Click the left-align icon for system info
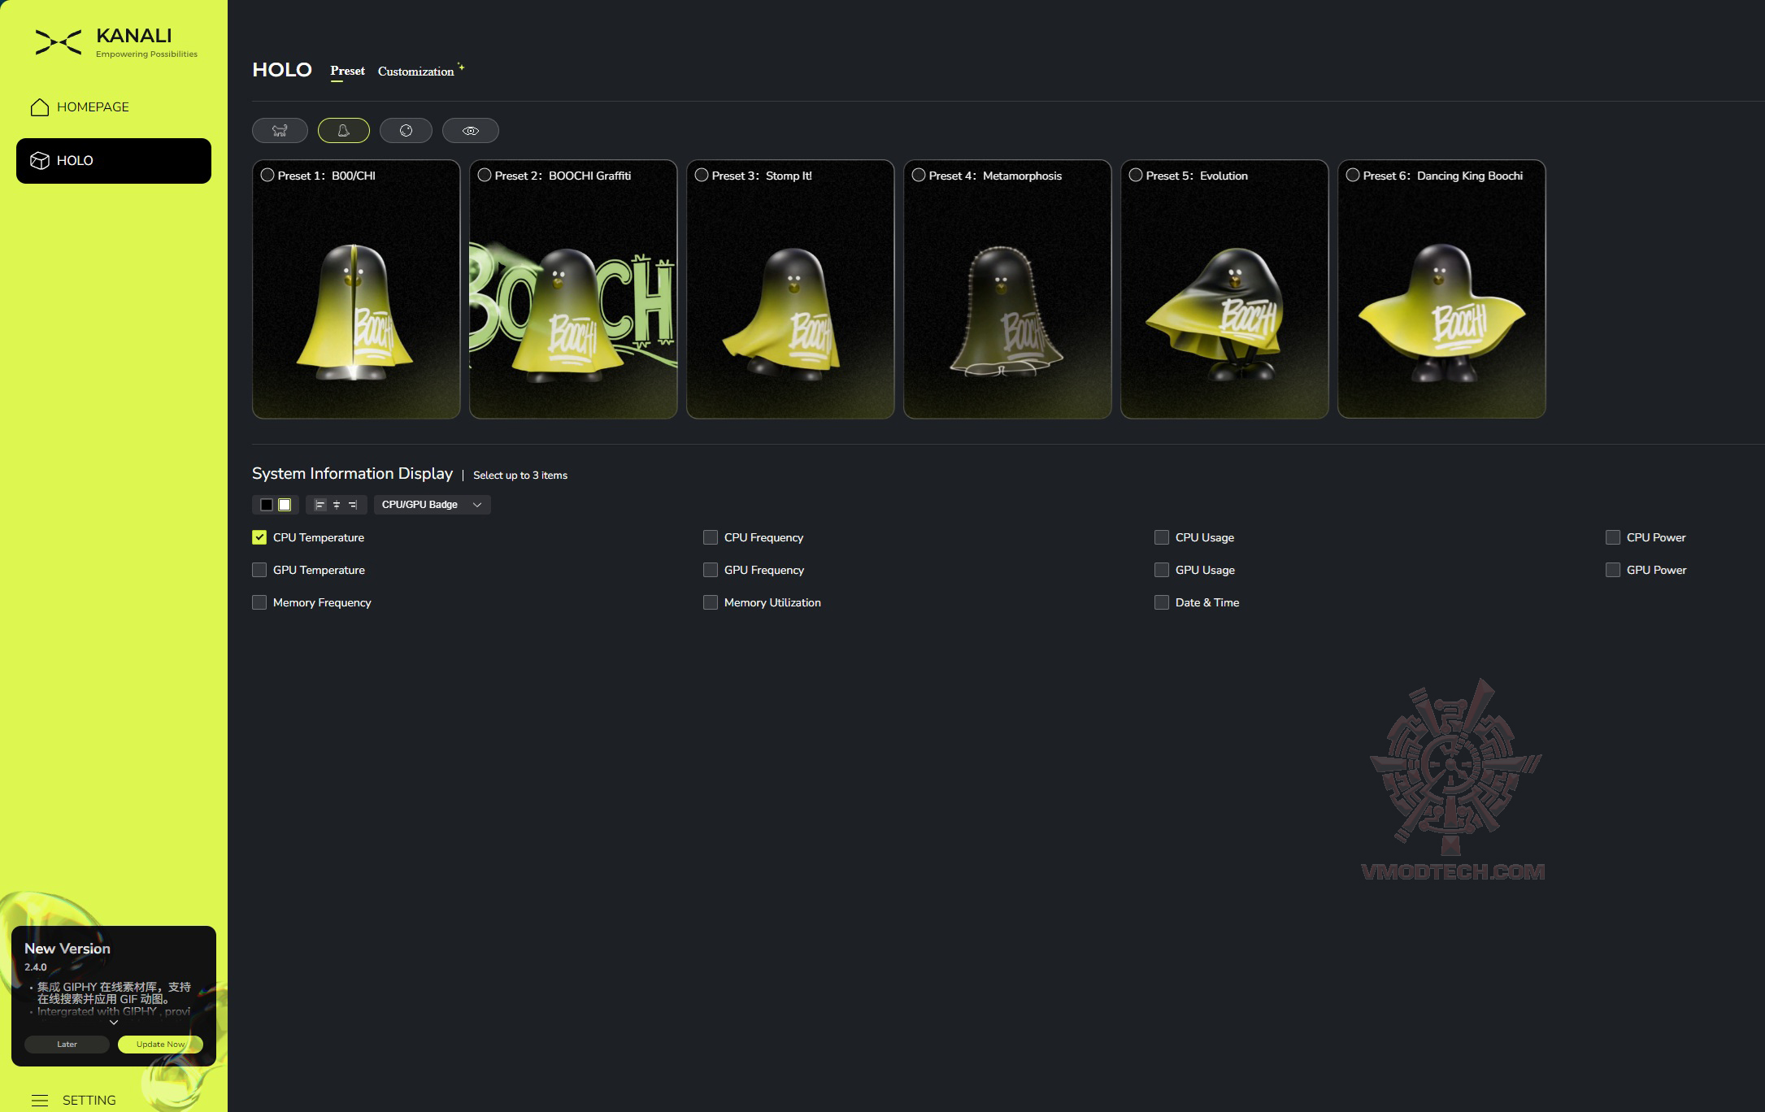 click(x=320, y=505)
